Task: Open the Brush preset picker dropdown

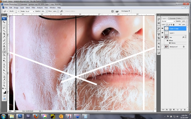Action: (18, 11)
